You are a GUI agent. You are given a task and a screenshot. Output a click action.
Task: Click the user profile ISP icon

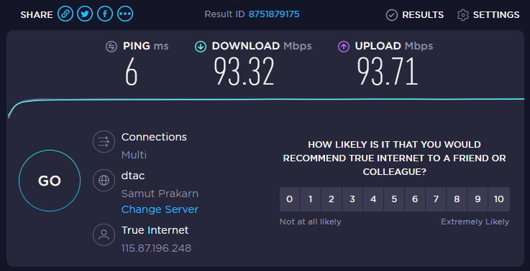click(104, 234)
